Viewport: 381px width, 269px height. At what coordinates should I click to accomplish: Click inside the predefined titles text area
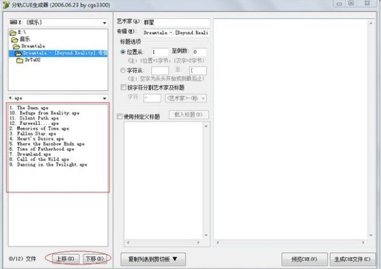163,180
